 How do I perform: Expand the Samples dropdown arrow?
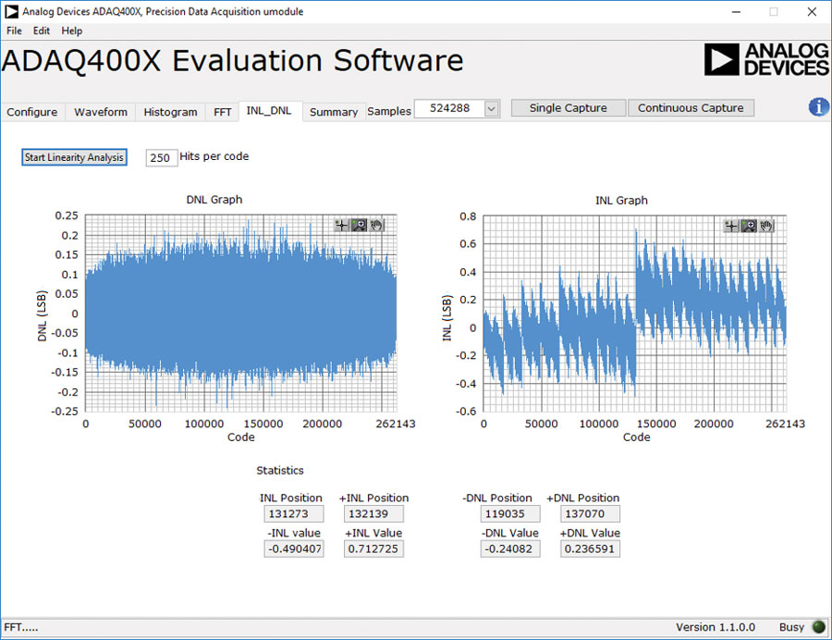click(491, 108)
